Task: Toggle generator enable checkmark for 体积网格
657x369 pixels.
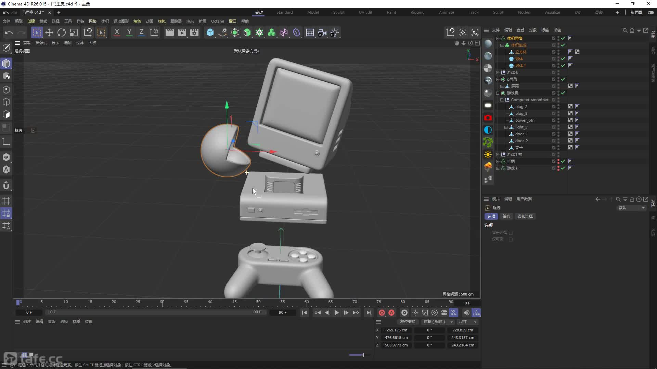Action: (x=563, y=38)
